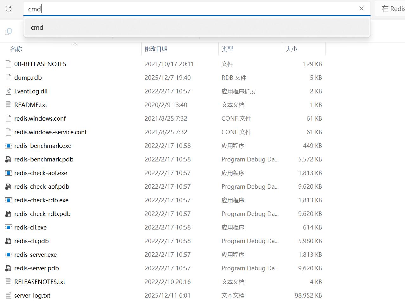The image size is (405, 302).
Task: Select file name README.txt
Action: [x=31, y=105]
